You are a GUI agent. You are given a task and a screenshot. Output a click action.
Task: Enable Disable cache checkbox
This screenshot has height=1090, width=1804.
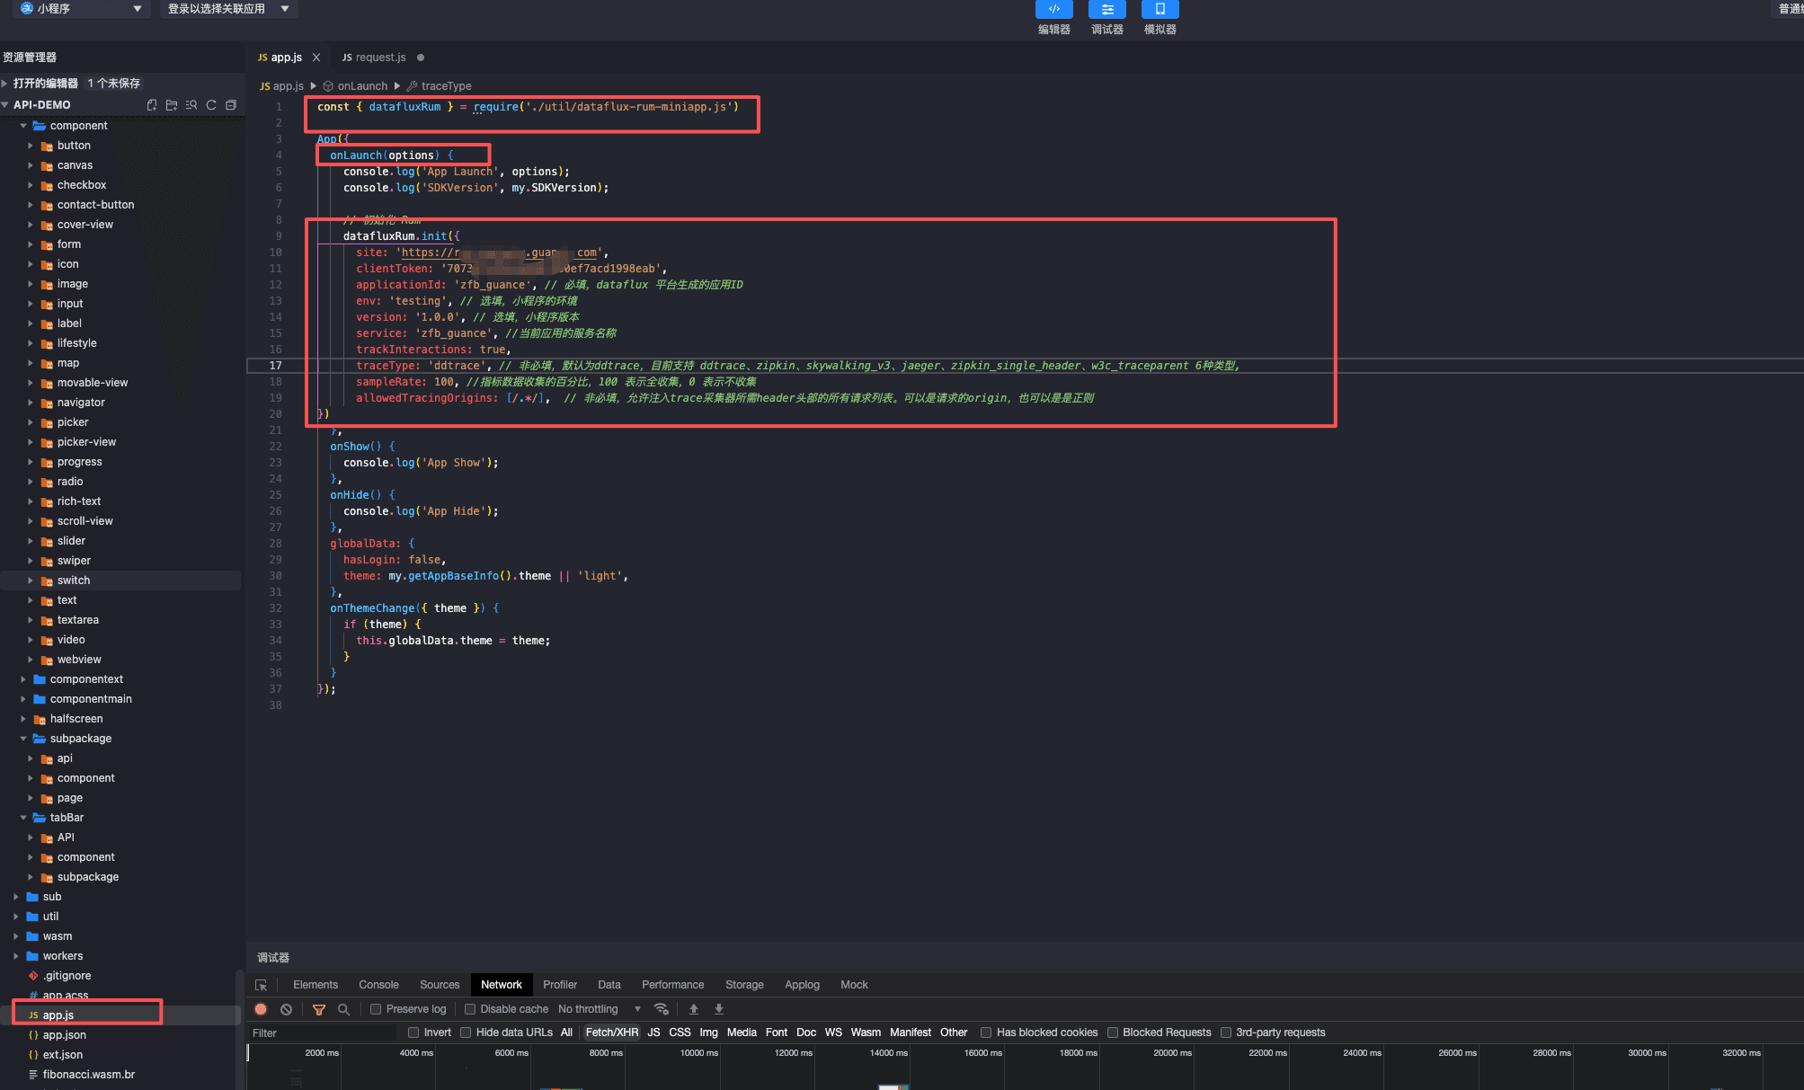coord(470,1009)
